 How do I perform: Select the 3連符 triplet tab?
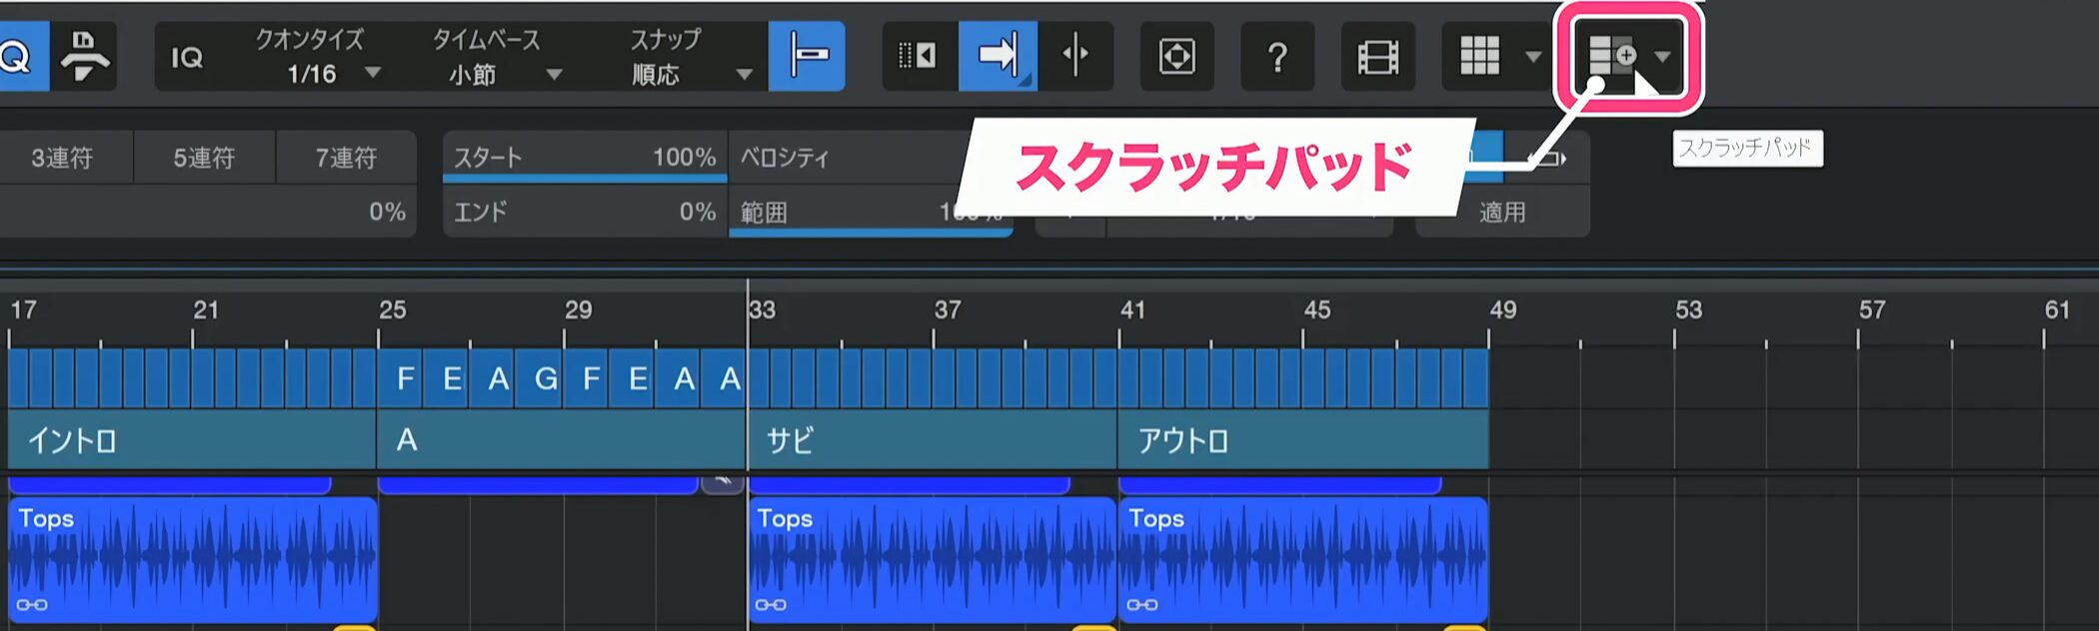click(62, 158)
